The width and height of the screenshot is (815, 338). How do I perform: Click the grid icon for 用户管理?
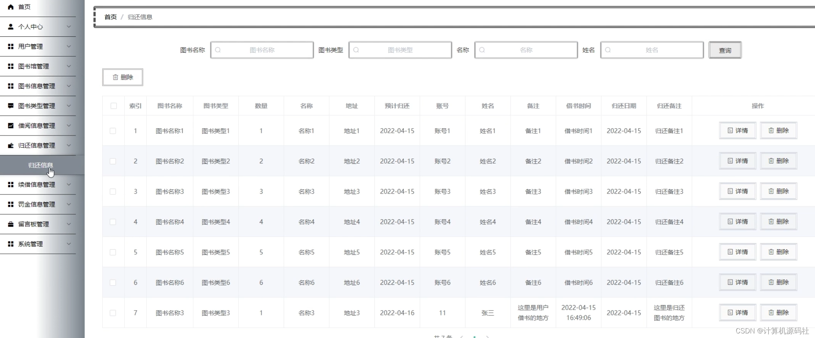click(11, 46)
